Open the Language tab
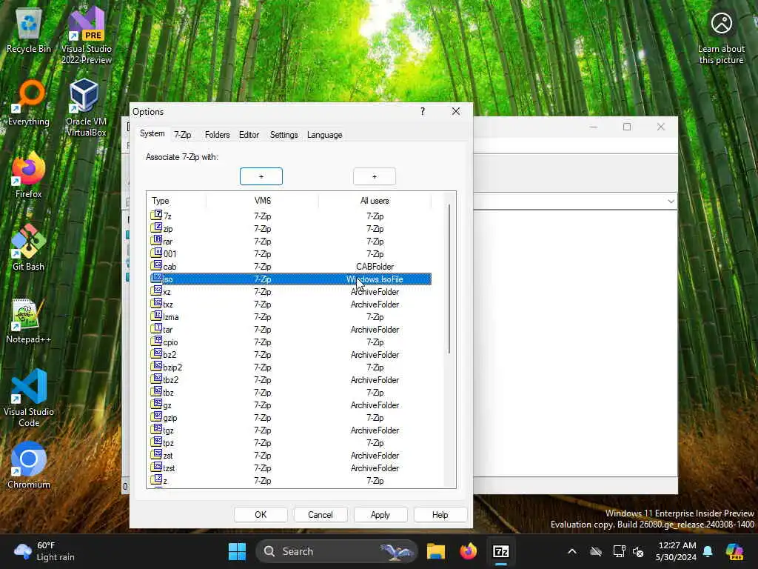Screen dimensions: 758x569 click(324, 135)
